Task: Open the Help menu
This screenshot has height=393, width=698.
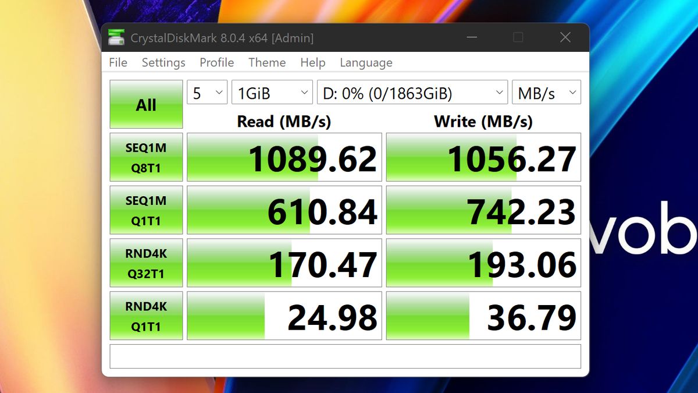Action: tap(312, 62)
